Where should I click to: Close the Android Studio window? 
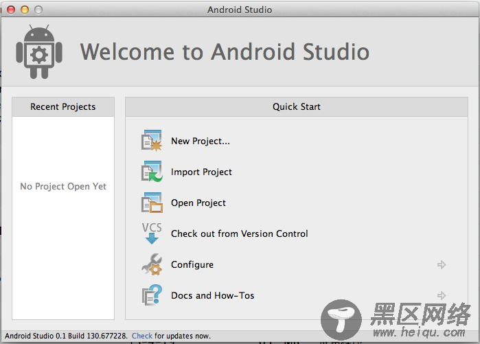[x=11, y=10]
